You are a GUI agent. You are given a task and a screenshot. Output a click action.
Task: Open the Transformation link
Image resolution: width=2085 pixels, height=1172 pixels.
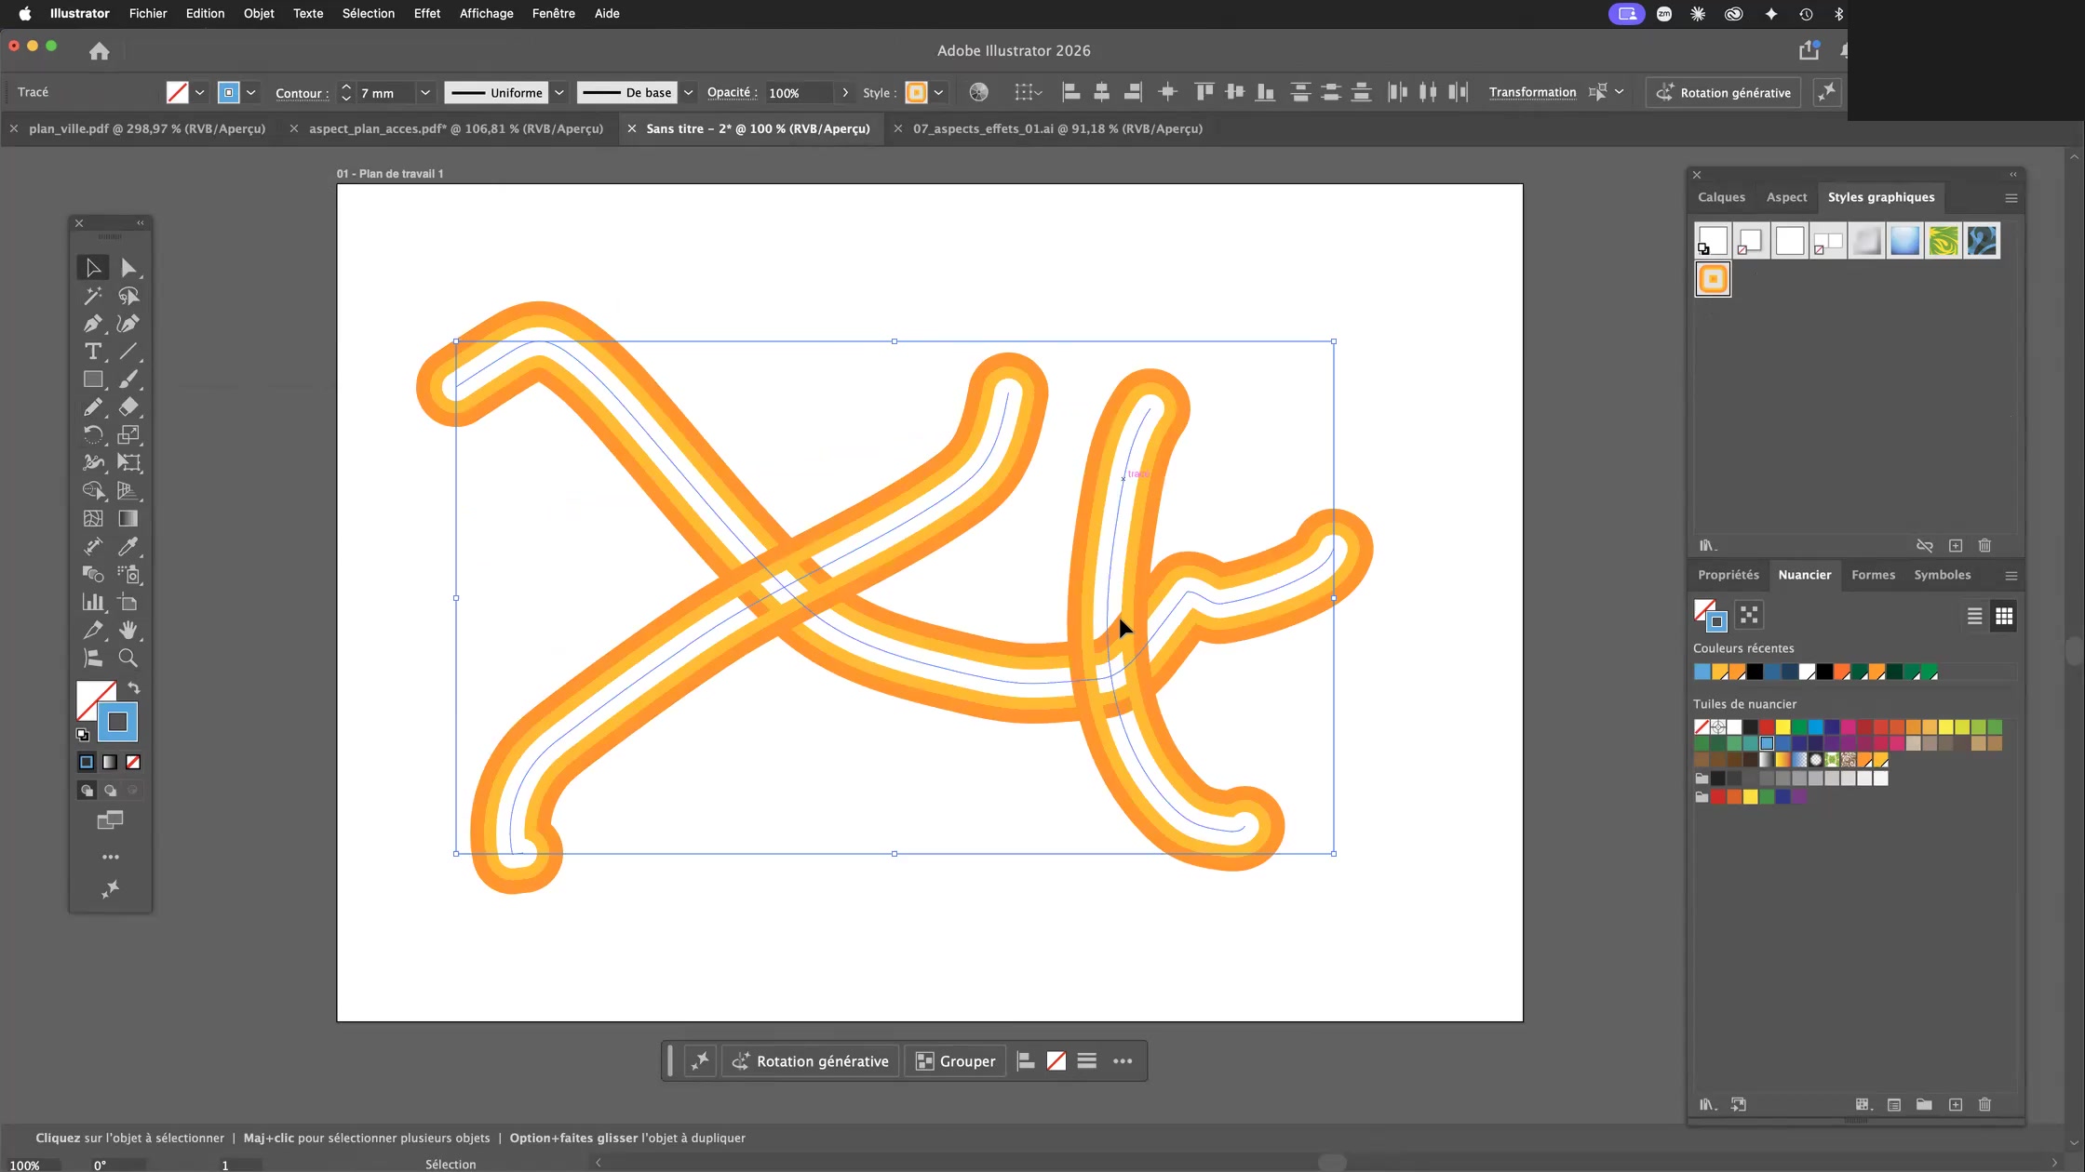click(x=1532, y=92)
